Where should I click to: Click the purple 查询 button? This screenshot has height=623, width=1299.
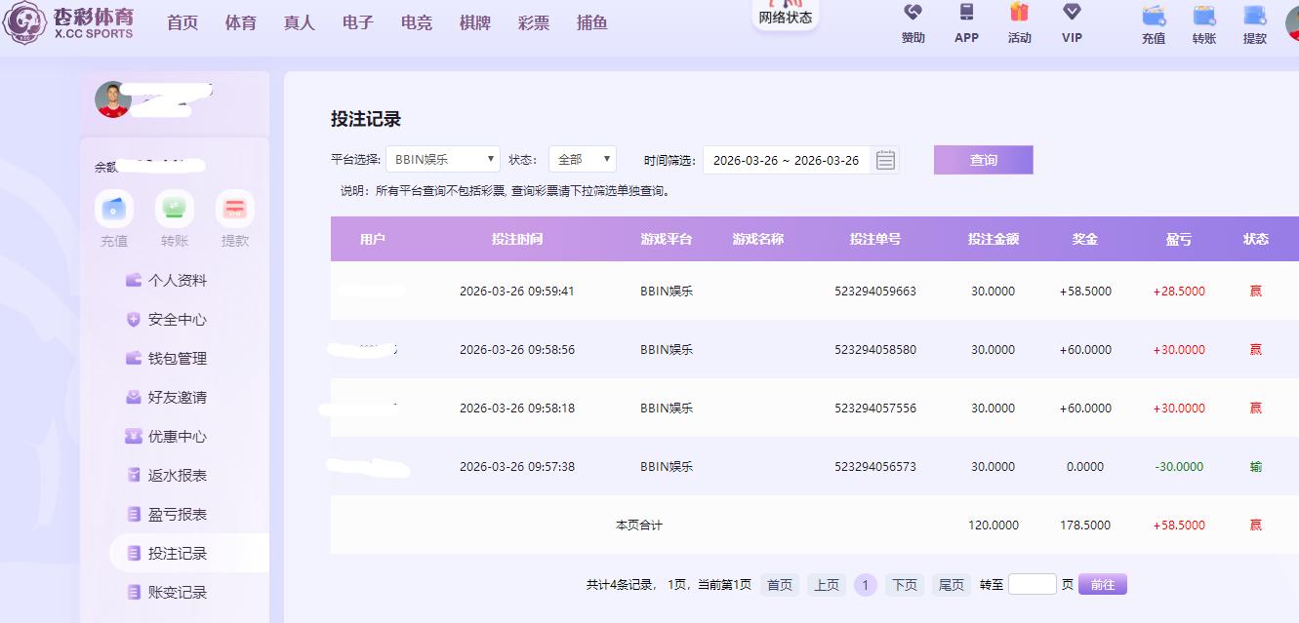pyautogui.click(x=983, y=160)
